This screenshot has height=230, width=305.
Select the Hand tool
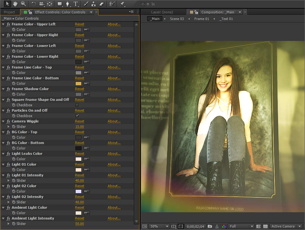pos(15,4)
